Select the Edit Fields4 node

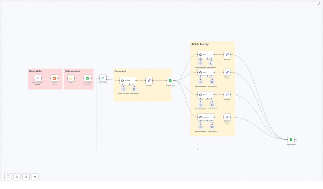(x=149, y=81)
